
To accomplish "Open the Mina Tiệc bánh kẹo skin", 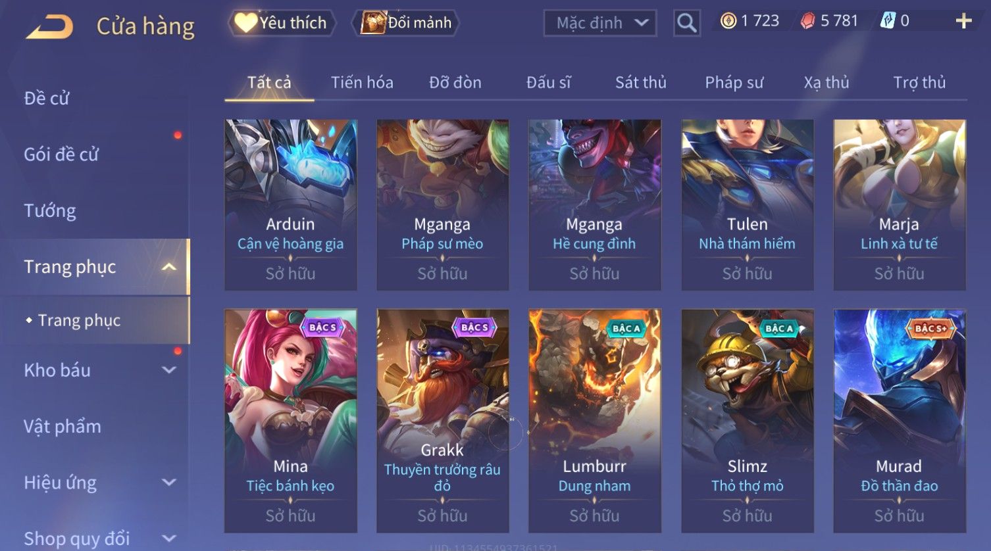I will click(291, 421).
